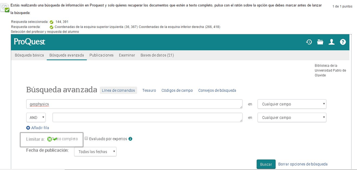
Task: Check the Texto completo checkbox
Action: tap(50, 139)
